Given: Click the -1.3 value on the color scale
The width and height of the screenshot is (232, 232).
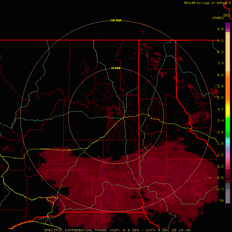Looking at the screenshot, I should (x=219, y=189).
